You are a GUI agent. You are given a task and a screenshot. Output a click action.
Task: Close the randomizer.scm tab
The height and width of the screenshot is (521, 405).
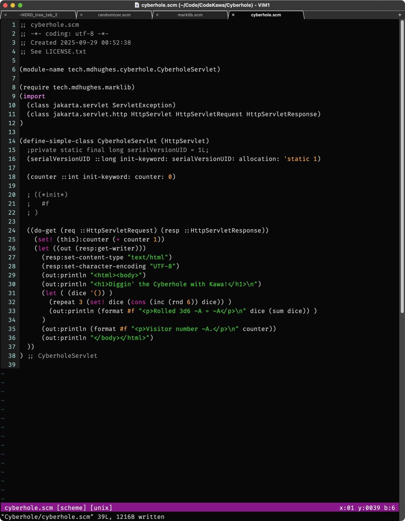81,15
